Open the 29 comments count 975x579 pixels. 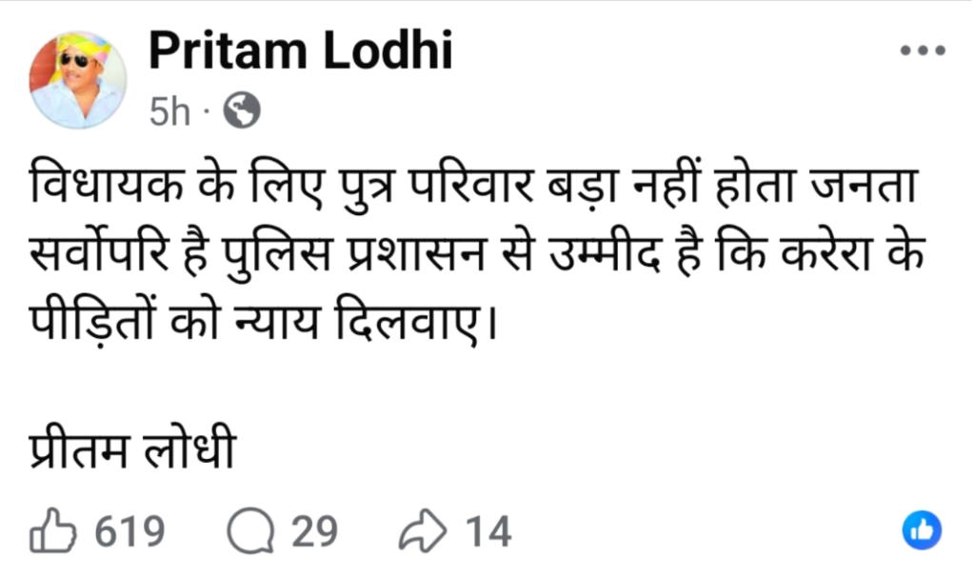coord(314,532)
